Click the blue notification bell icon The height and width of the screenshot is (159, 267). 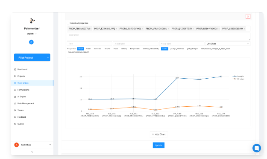pos(31,42)
